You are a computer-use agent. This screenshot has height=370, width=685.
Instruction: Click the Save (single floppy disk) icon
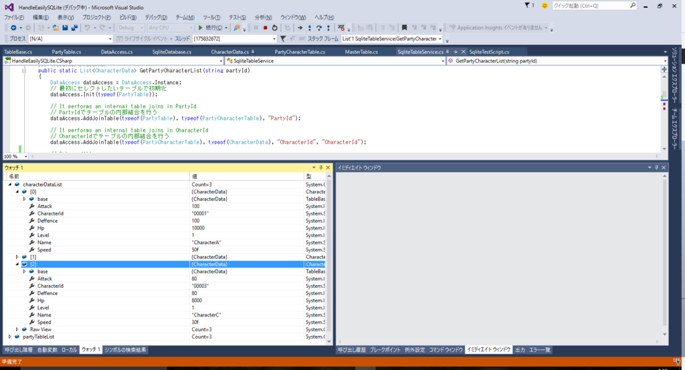[x=65, y=27]
